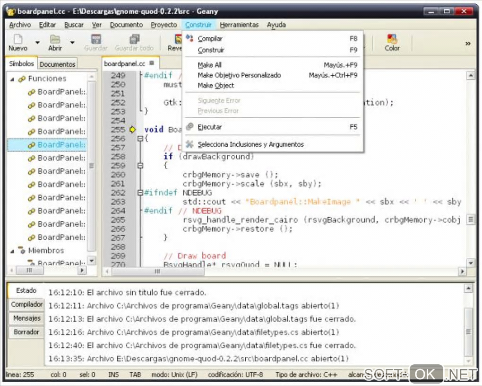
Task: Open the Borrador tab
Action: pyautogui.click(x=27, y=332)
